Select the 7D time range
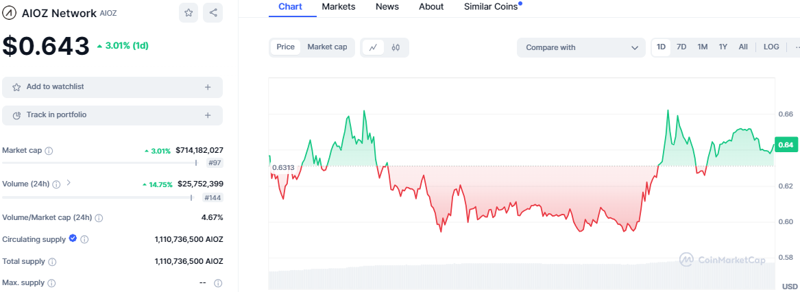The width and height of the screenshot is (800, 292). tap(681, 47)
